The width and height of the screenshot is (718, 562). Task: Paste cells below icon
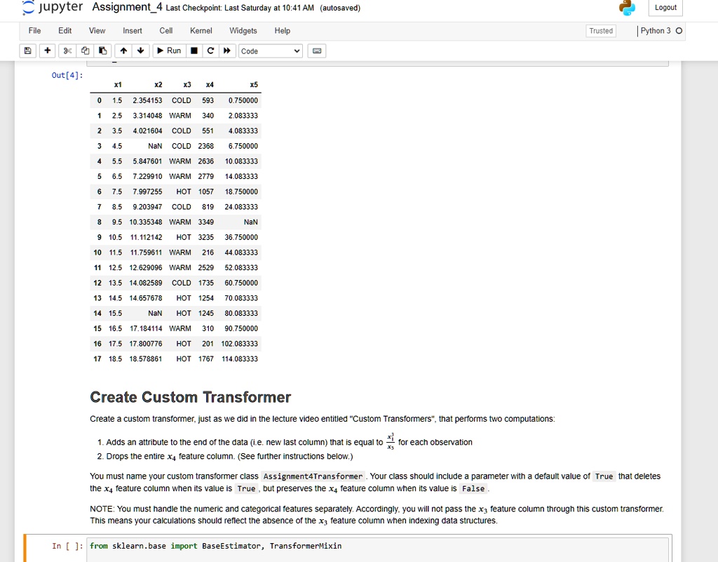coord(102,51)
